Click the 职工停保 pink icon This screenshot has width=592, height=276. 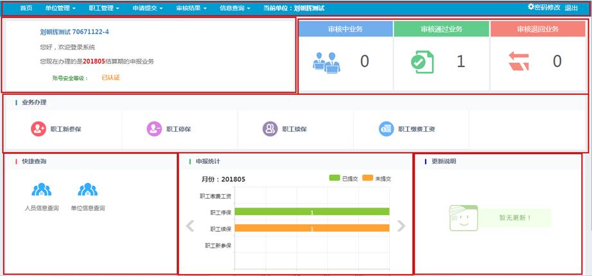[x=154, y=129]
